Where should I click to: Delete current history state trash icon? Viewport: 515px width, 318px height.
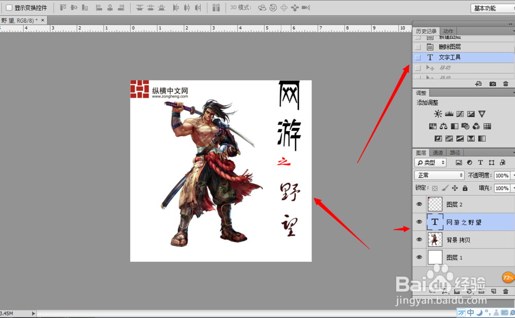click(x=506, y=84)
